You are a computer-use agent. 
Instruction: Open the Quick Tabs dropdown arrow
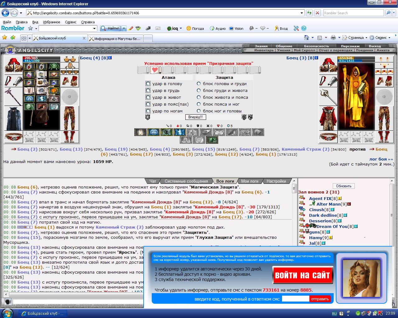tap(30, 38)
